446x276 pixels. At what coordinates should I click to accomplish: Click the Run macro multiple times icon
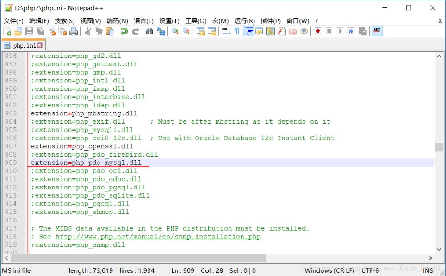coord(351,31)
